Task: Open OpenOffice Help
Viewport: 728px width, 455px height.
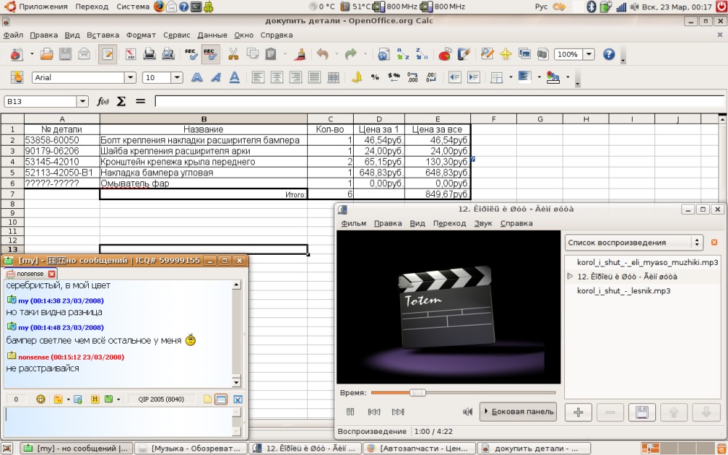Action: [609, 55]
